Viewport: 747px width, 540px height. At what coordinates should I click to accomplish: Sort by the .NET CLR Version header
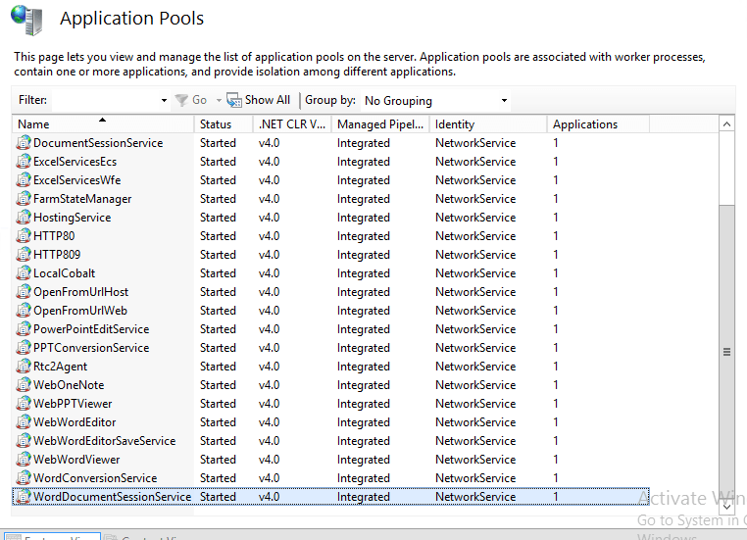292,124
